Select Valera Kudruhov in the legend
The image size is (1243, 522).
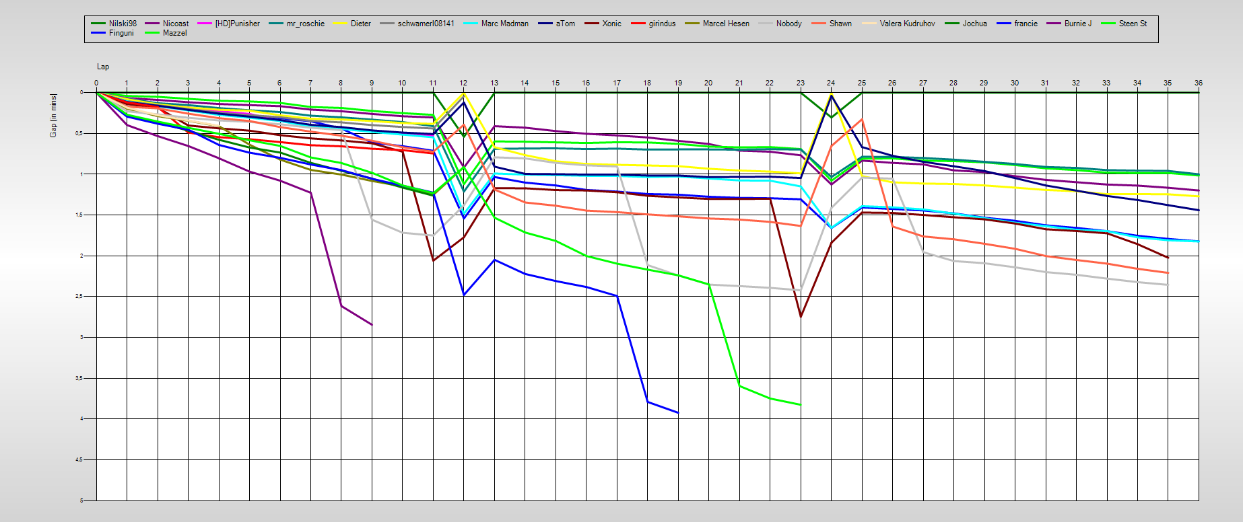coord(907,24)
